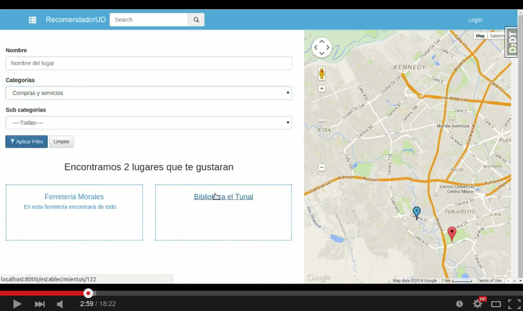
Task: Click ferretería description text
Action: (71, 207)
